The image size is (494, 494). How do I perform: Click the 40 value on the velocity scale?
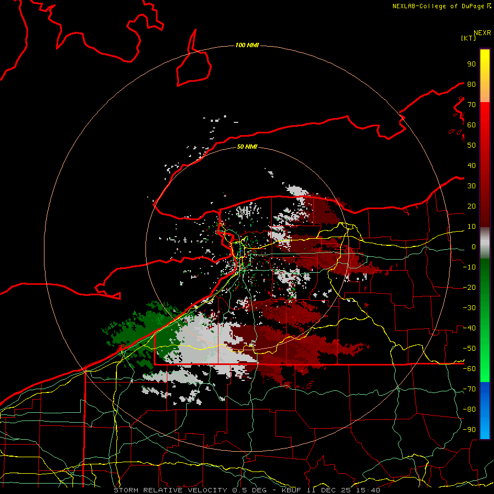tap(471, 166)
